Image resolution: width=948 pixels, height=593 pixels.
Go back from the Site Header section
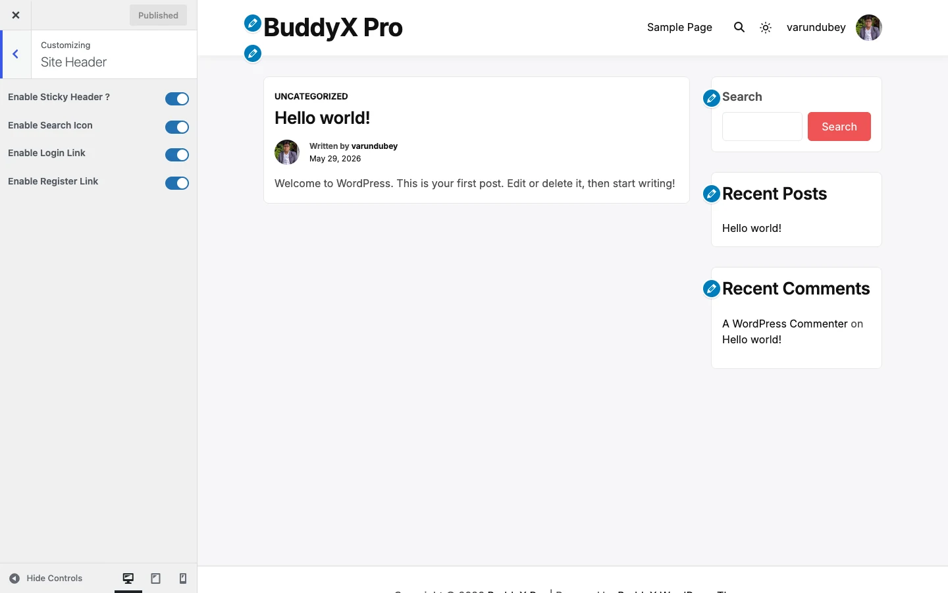click(x=16, y=54)
